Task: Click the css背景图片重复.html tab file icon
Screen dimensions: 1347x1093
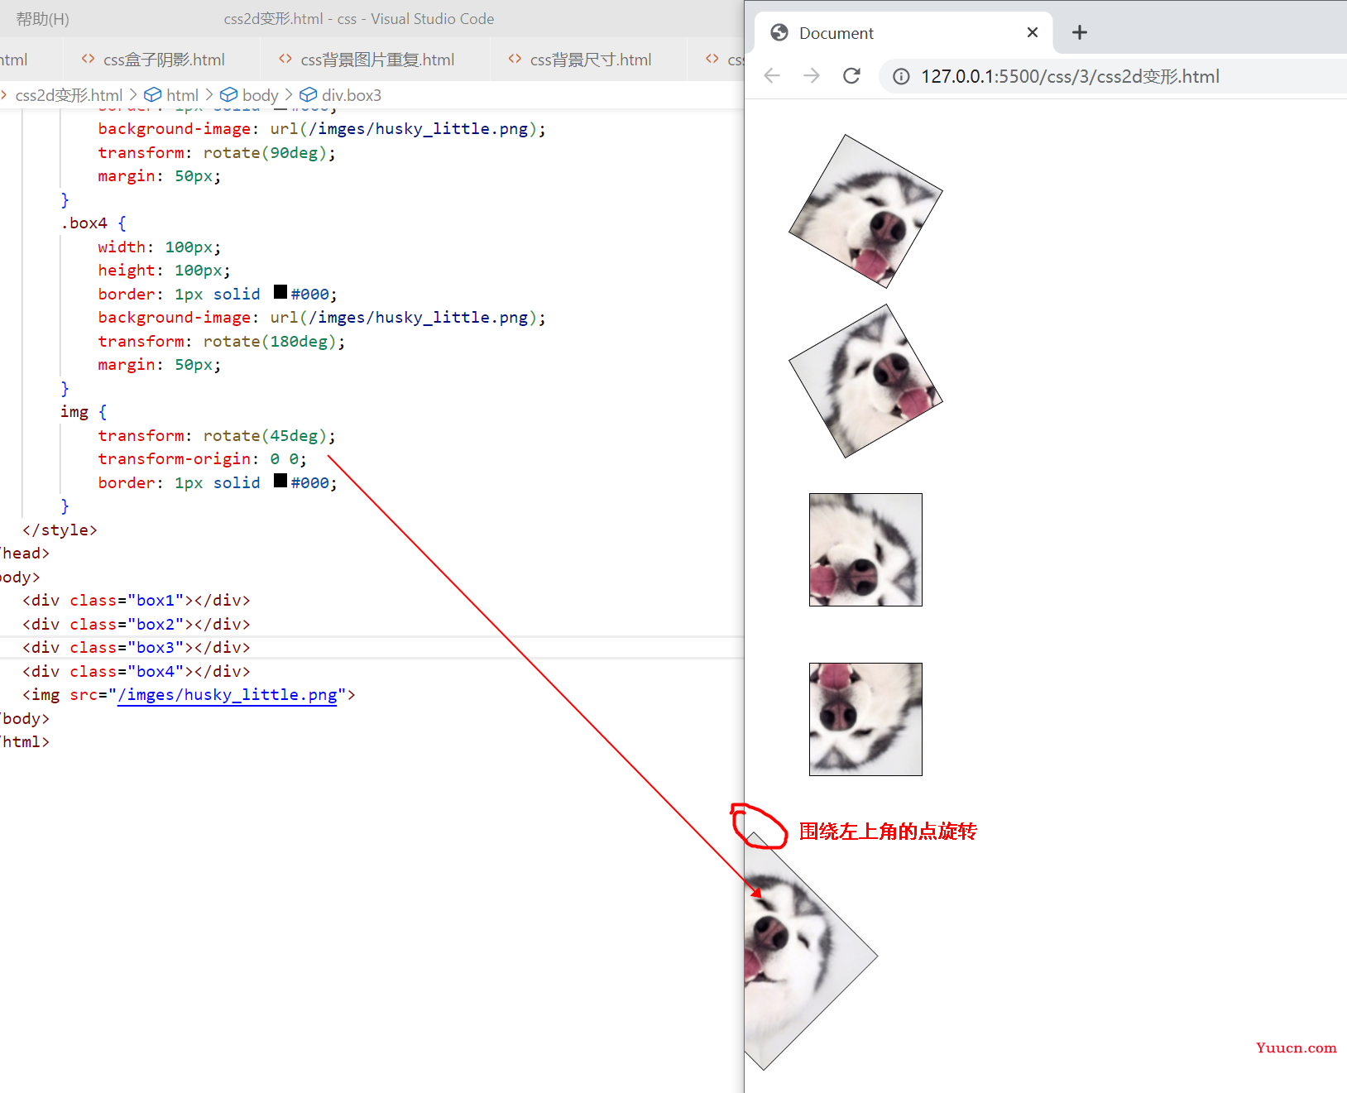Action: pos(285,59)
